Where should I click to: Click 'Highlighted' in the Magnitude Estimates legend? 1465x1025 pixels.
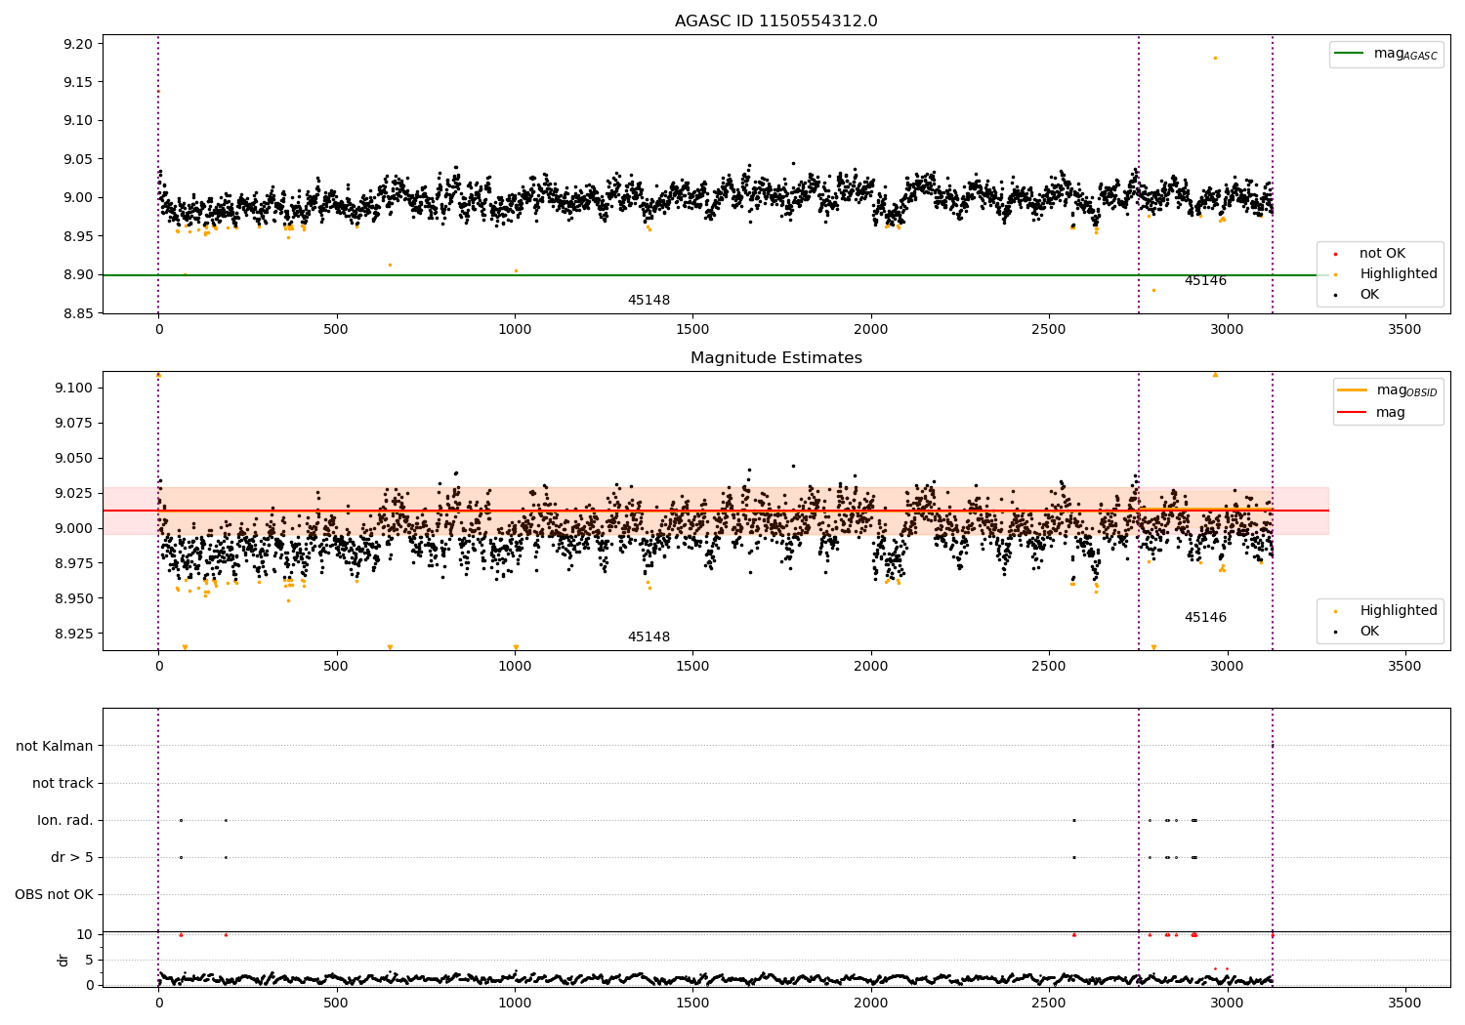click(1399, 611)
